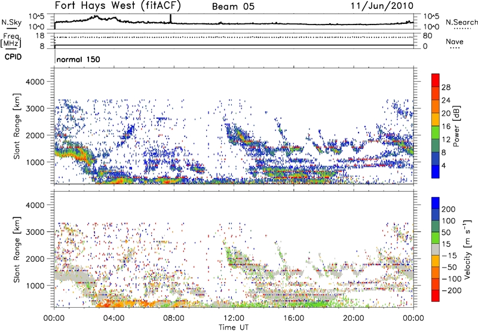Click the "16" power colorbar label
Image resolution: width=478 pixels, height=331 pixels.
(446, 127)
